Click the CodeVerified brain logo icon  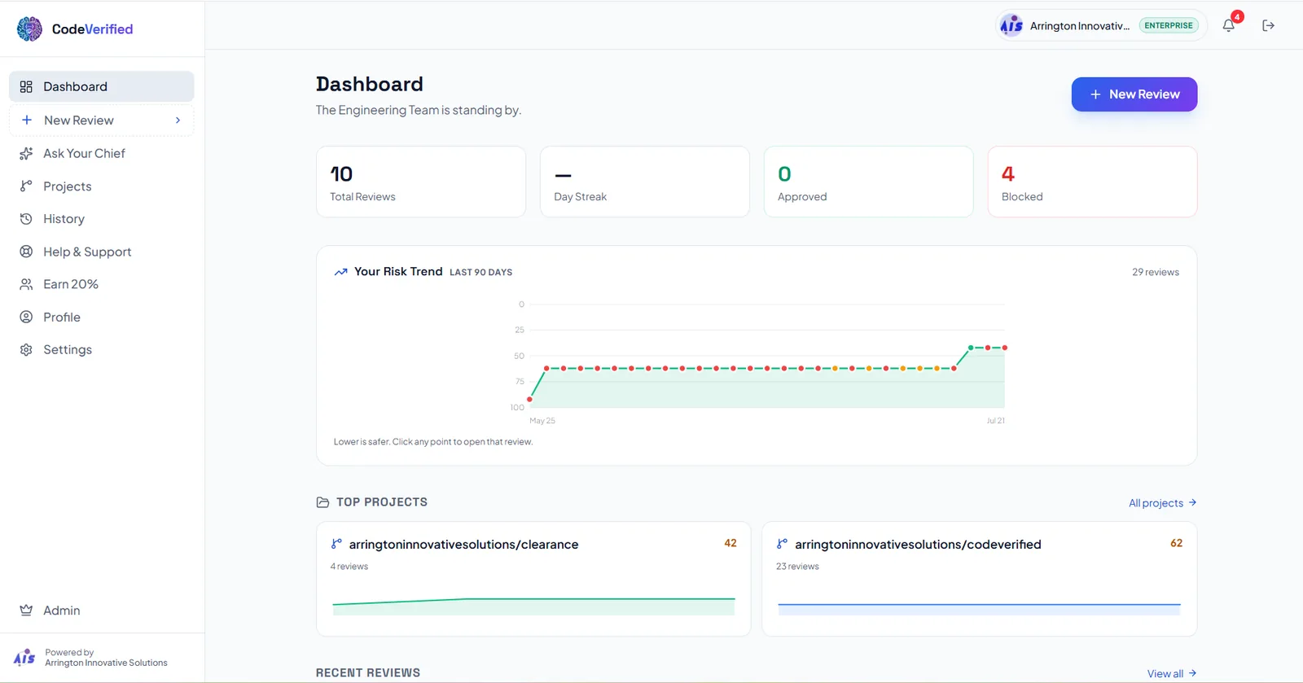click(29, 28)
